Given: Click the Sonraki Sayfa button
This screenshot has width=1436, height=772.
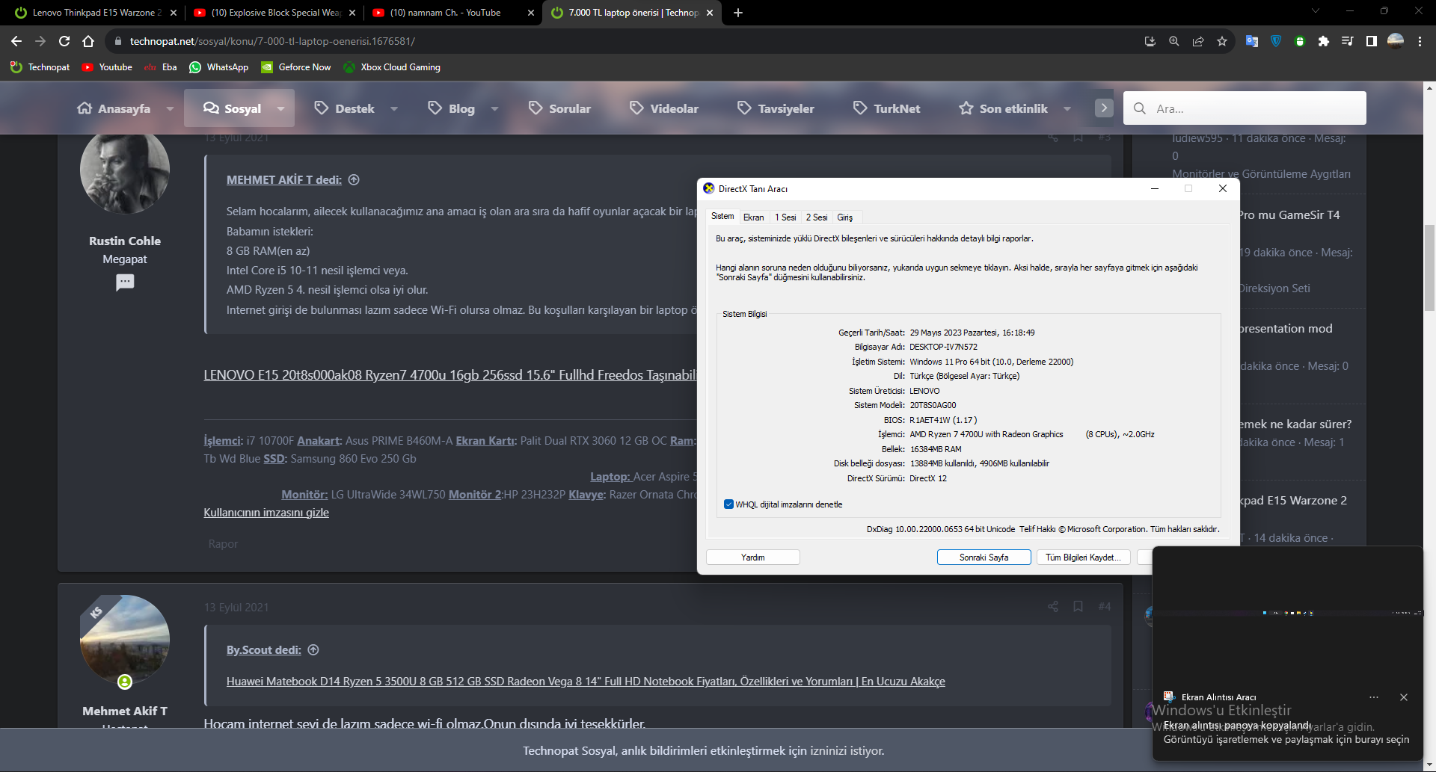Looking at the screenshot, I should click(x=984, y=558).
